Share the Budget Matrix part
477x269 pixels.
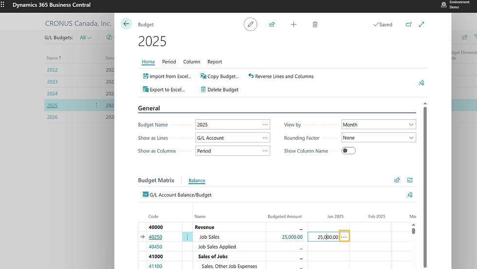coord(397,180)
